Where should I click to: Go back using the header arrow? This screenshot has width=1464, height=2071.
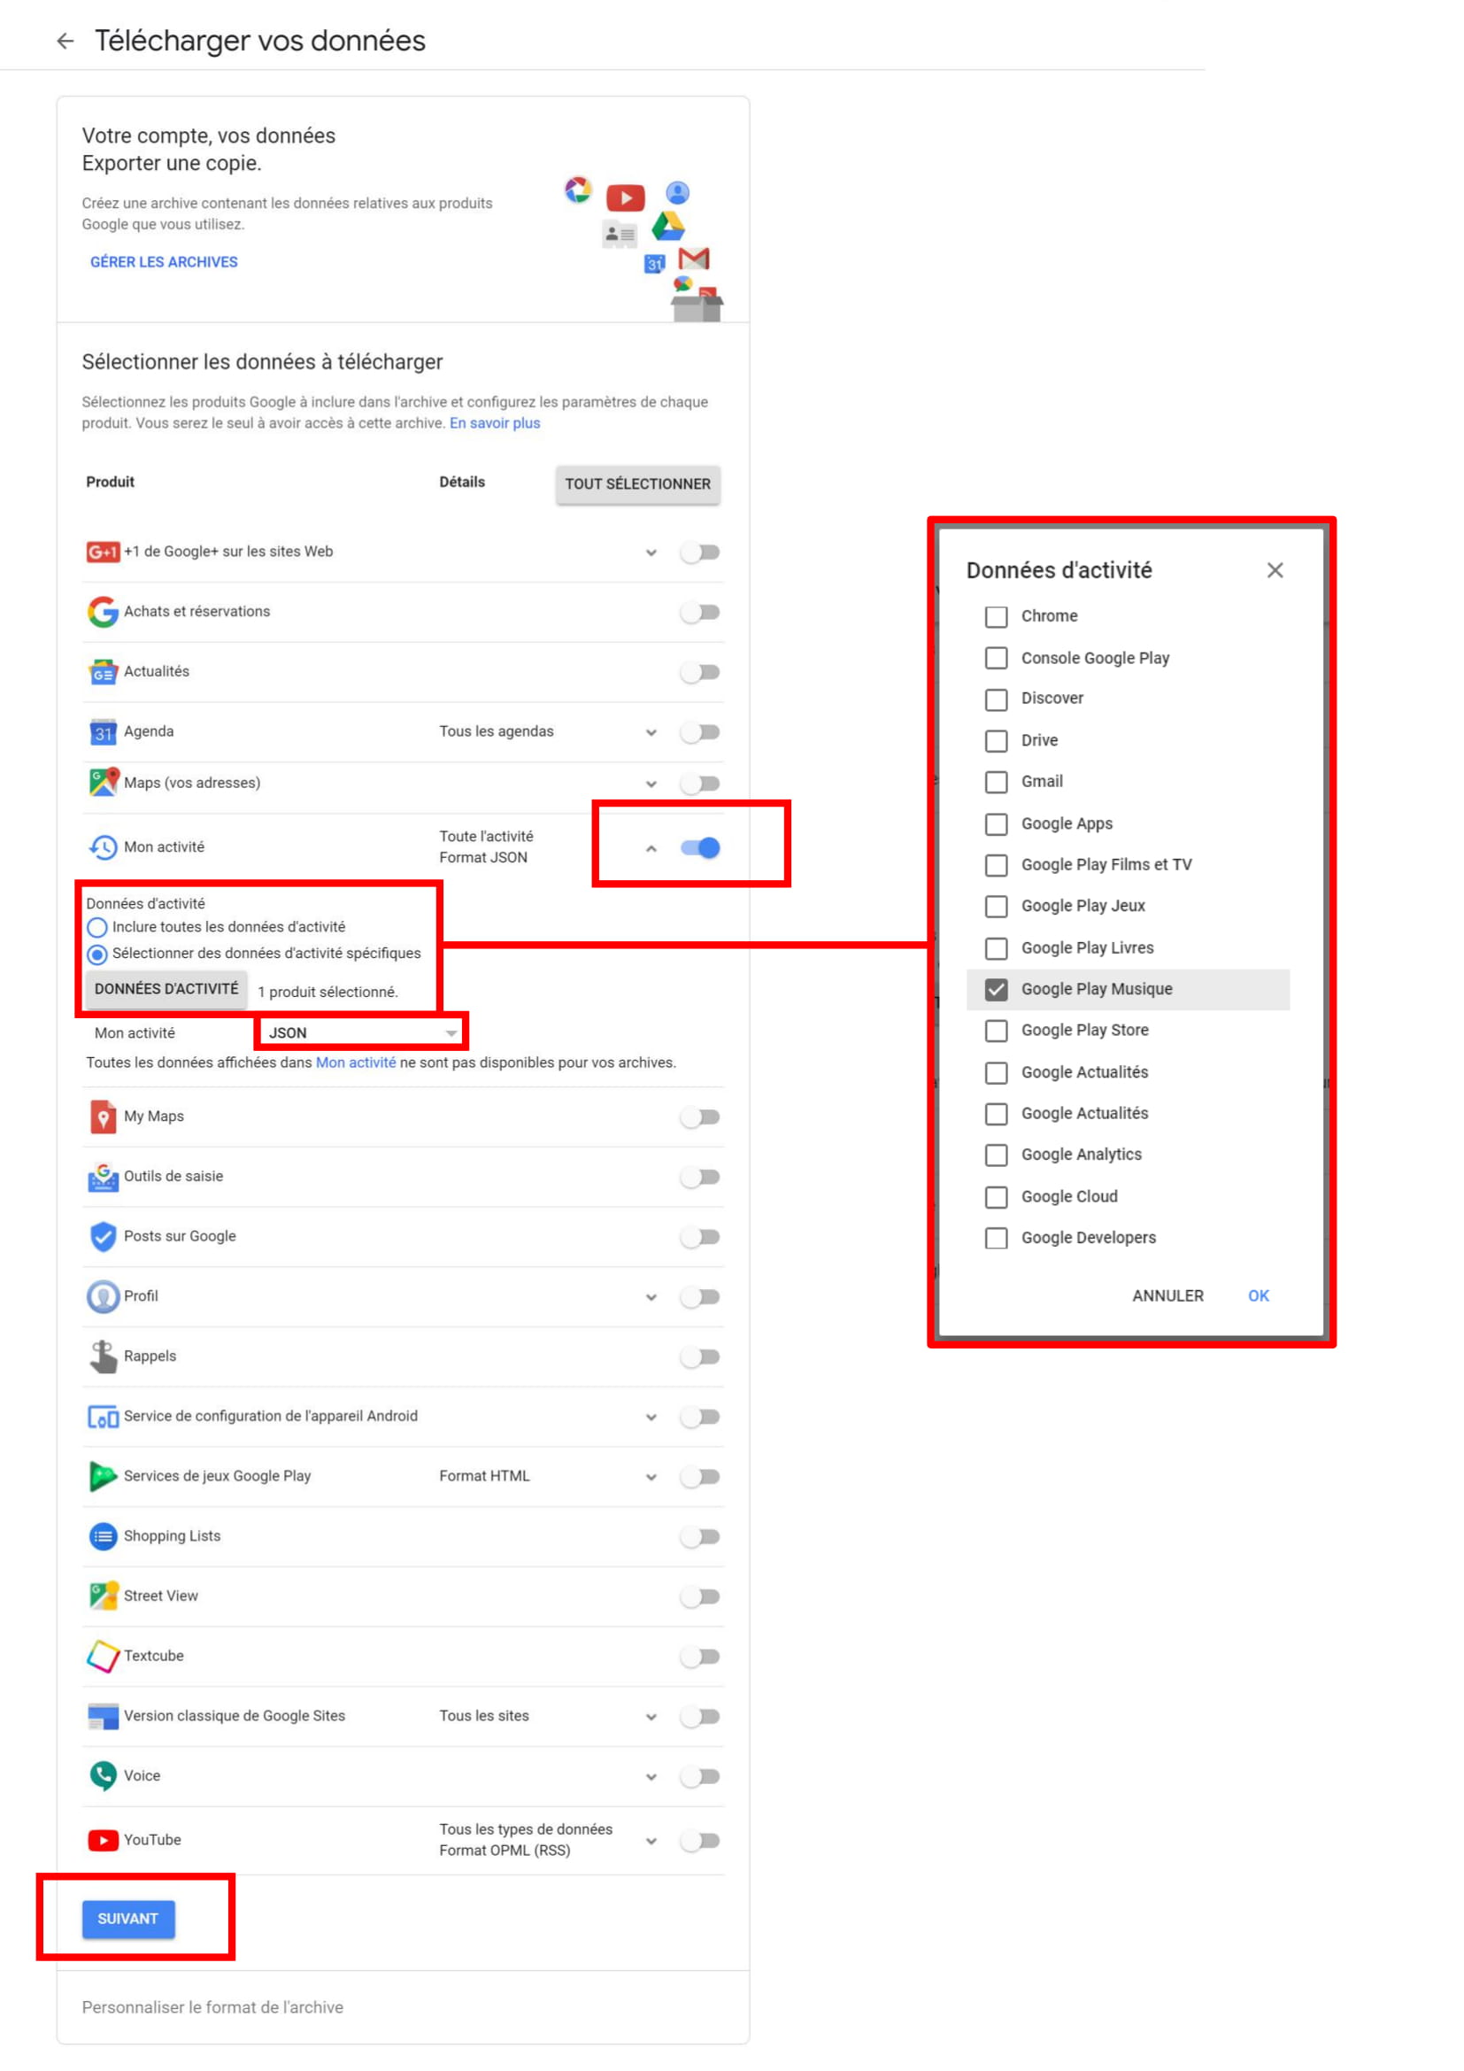coord(65,41)
